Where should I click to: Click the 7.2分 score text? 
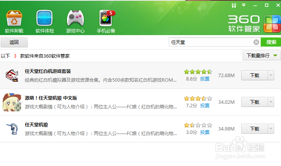pyautogui.click(x=191, y=106)
